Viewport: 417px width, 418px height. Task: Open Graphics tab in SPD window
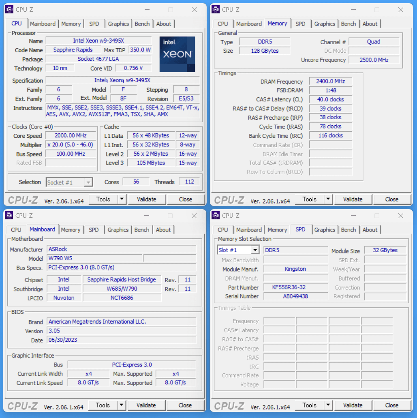click(x=325, y=229)
